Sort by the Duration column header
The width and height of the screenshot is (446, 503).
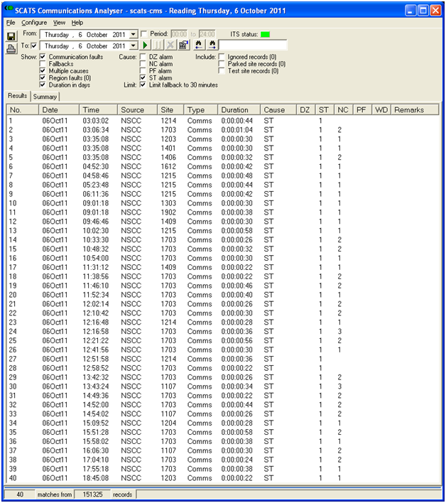pos(239,110)
